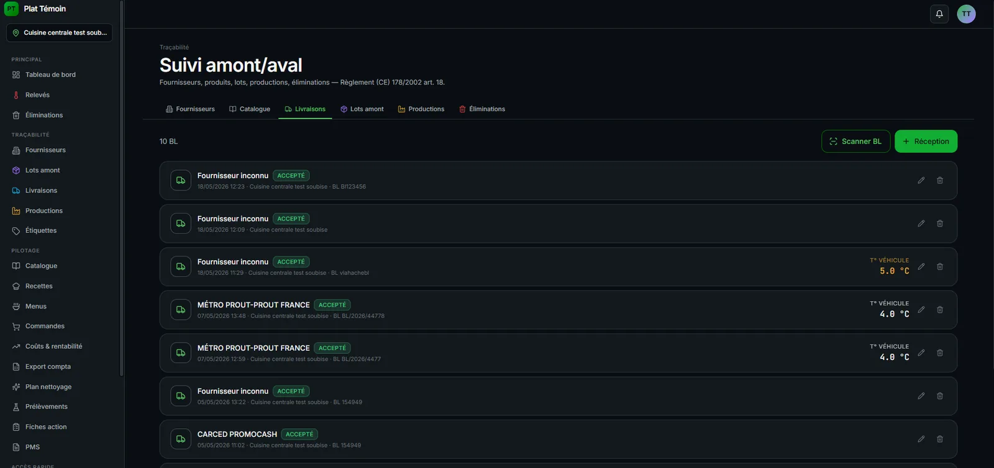Click the Scanner BL button
The height and width of the screenshot is (468, 994).
coord(855,142)
